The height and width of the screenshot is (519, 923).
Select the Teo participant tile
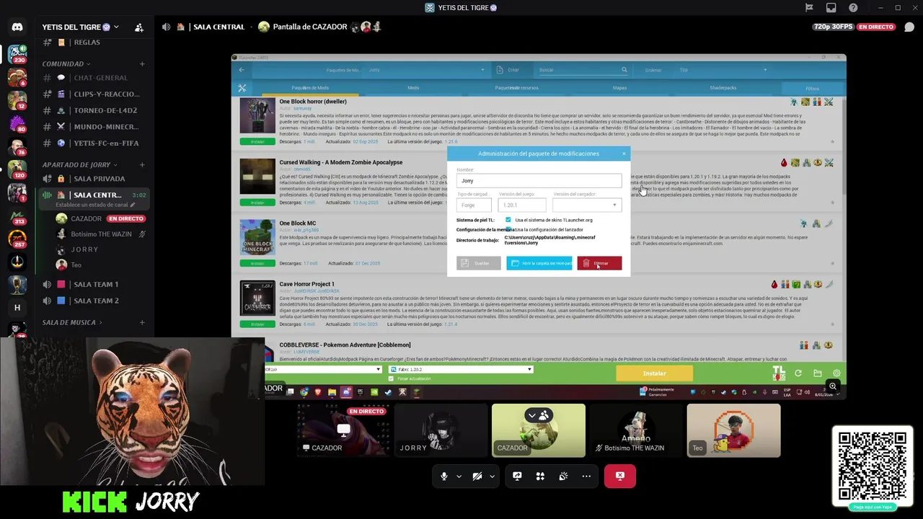point(733,430)
